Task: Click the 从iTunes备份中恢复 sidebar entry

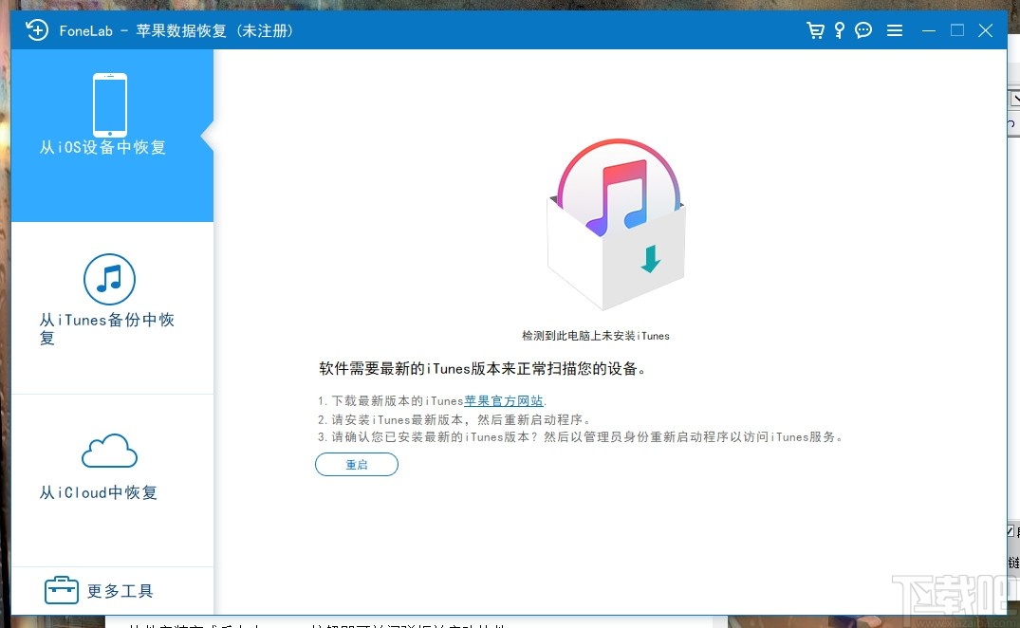Action: (x=106, y=327)
